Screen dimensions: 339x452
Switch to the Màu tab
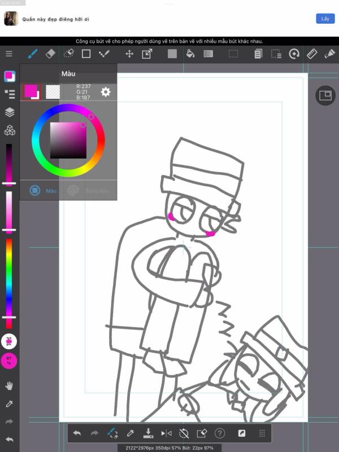pos(44,190)
